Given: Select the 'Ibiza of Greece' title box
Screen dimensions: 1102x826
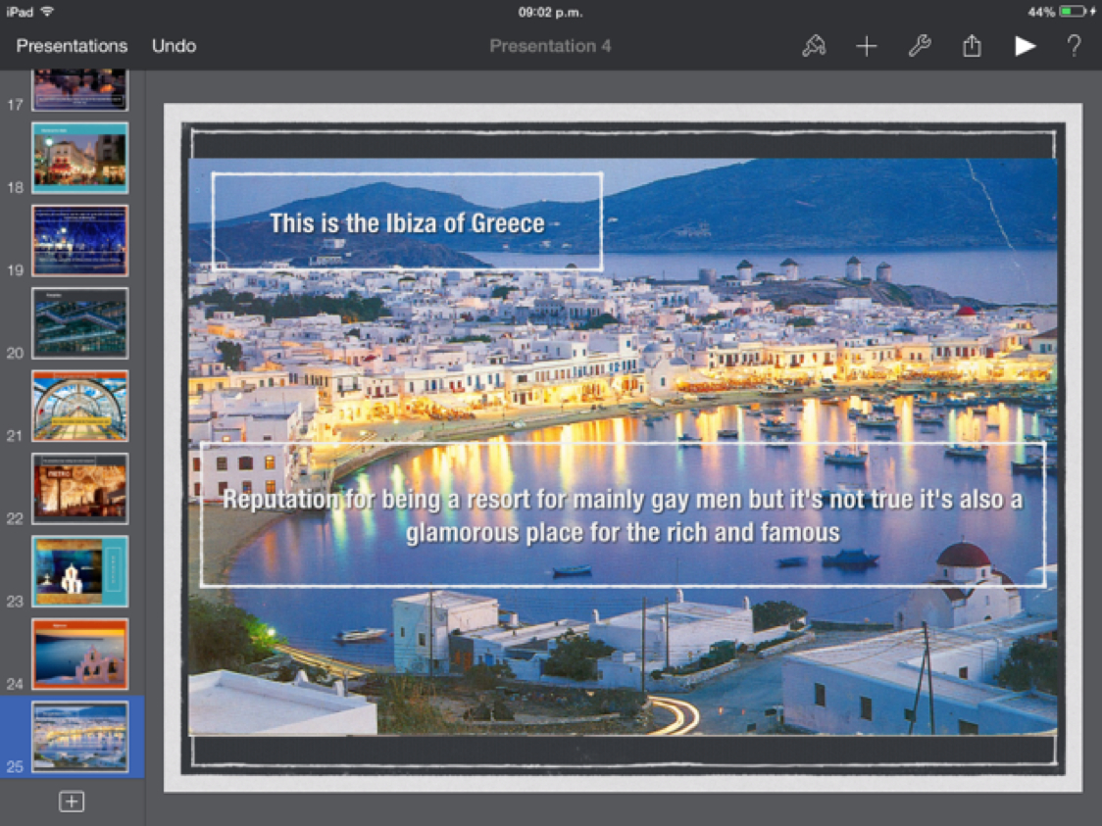Looking at the screenshot, I should point(407,222).
